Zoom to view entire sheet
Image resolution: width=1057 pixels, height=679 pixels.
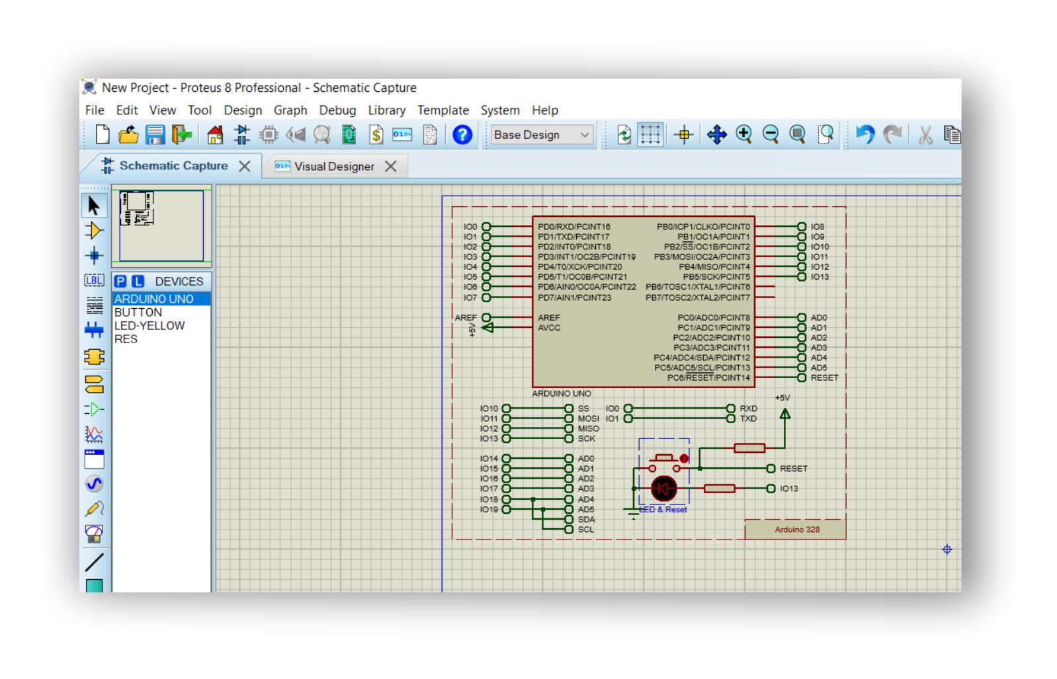[x=798, y=135]
